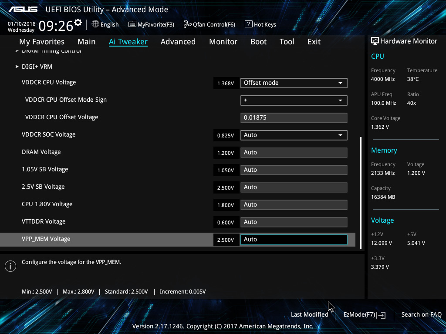
Task: Click the 12.099 V reading
Action: click(382, 243)
